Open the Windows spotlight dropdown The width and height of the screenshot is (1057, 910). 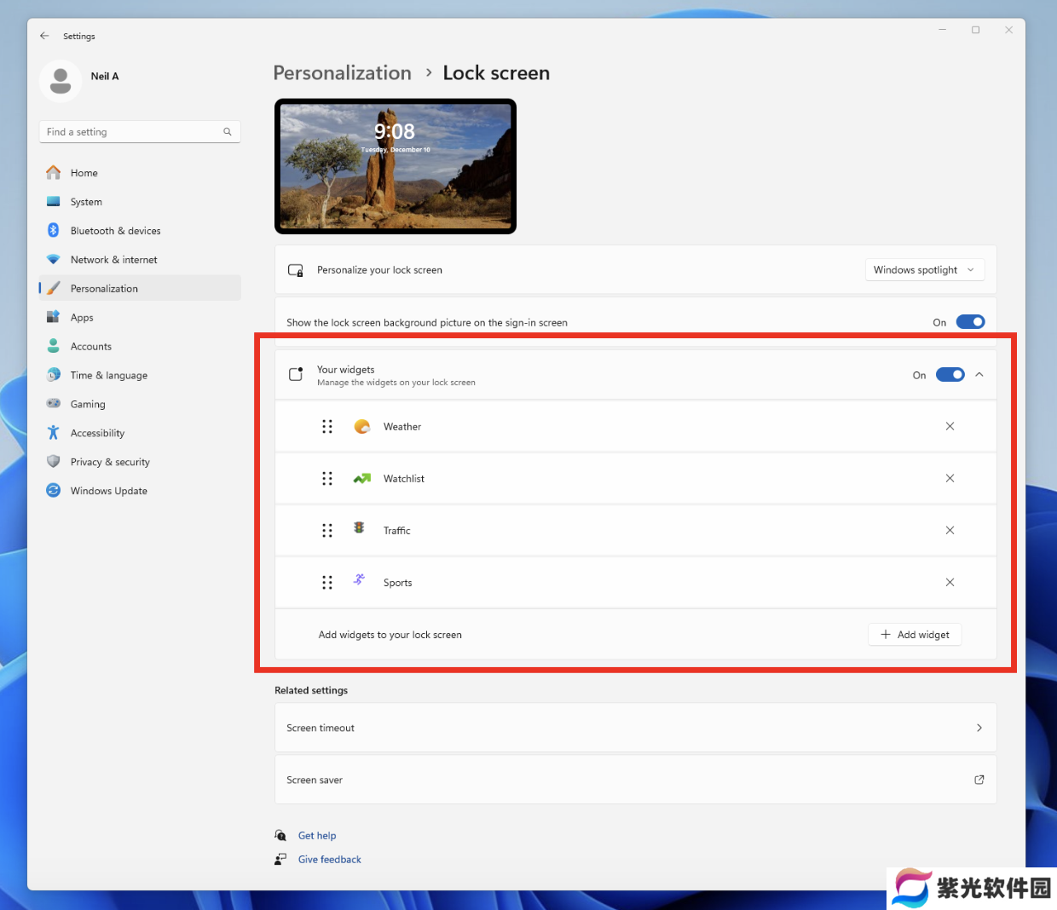coord(924,270)
